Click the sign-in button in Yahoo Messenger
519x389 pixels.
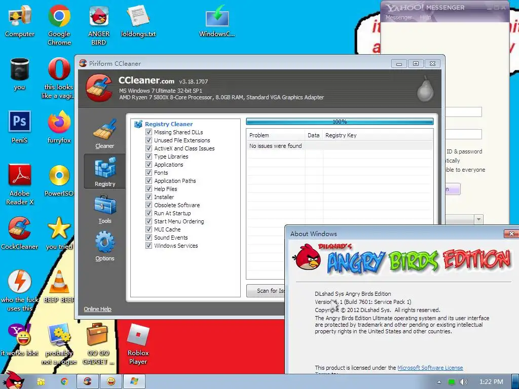click(453, 189)
